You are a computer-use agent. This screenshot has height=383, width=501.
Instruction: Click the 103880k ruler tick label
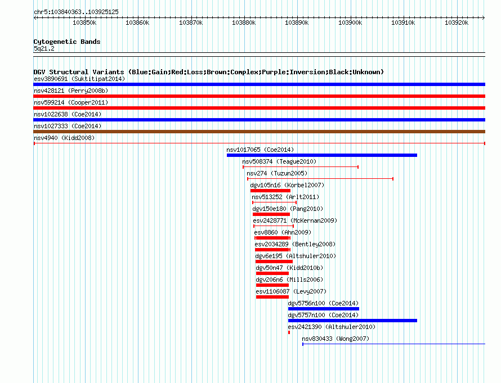[x=244, y=22]
